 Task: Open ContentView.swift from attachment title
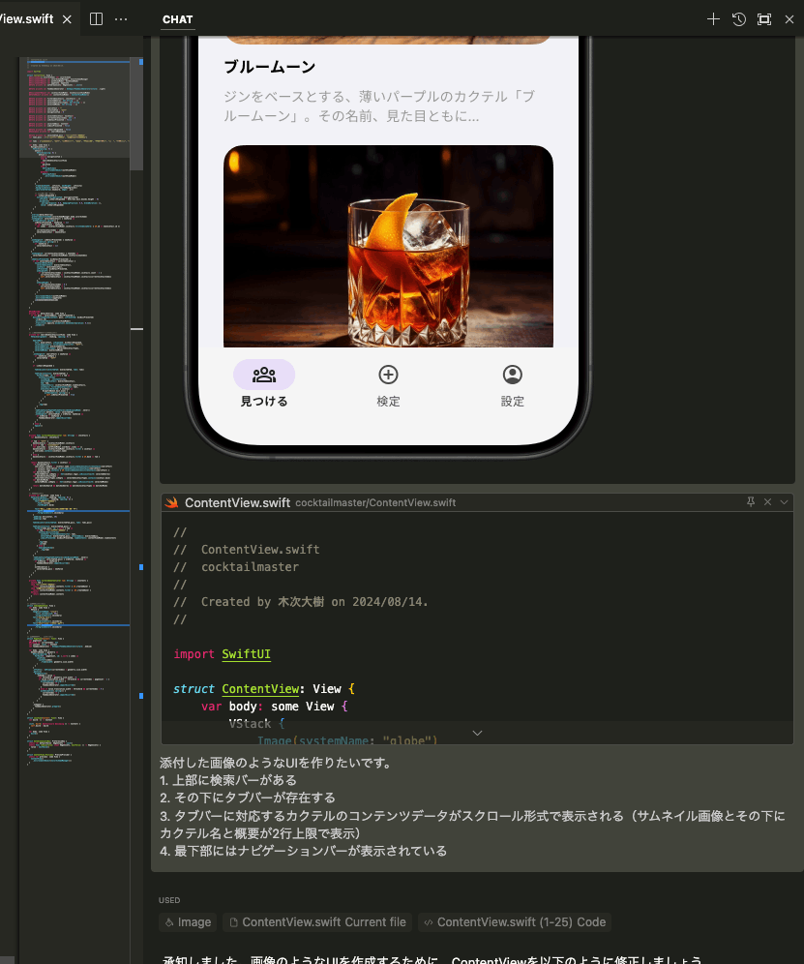pyautogui.click(x=237, y=502)
